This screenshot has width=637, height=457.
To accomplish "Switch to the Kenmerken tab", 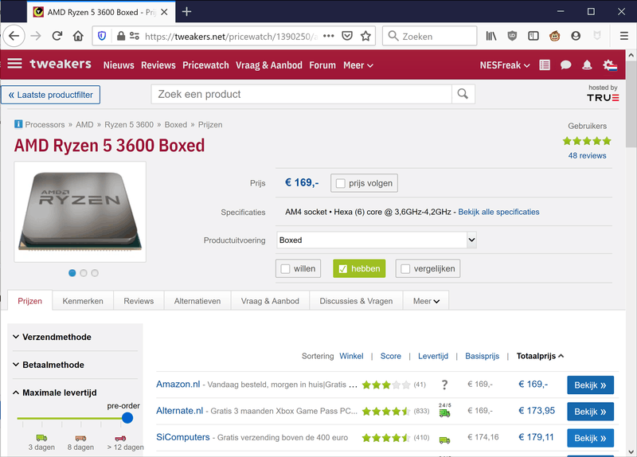I will click(83, 301).
